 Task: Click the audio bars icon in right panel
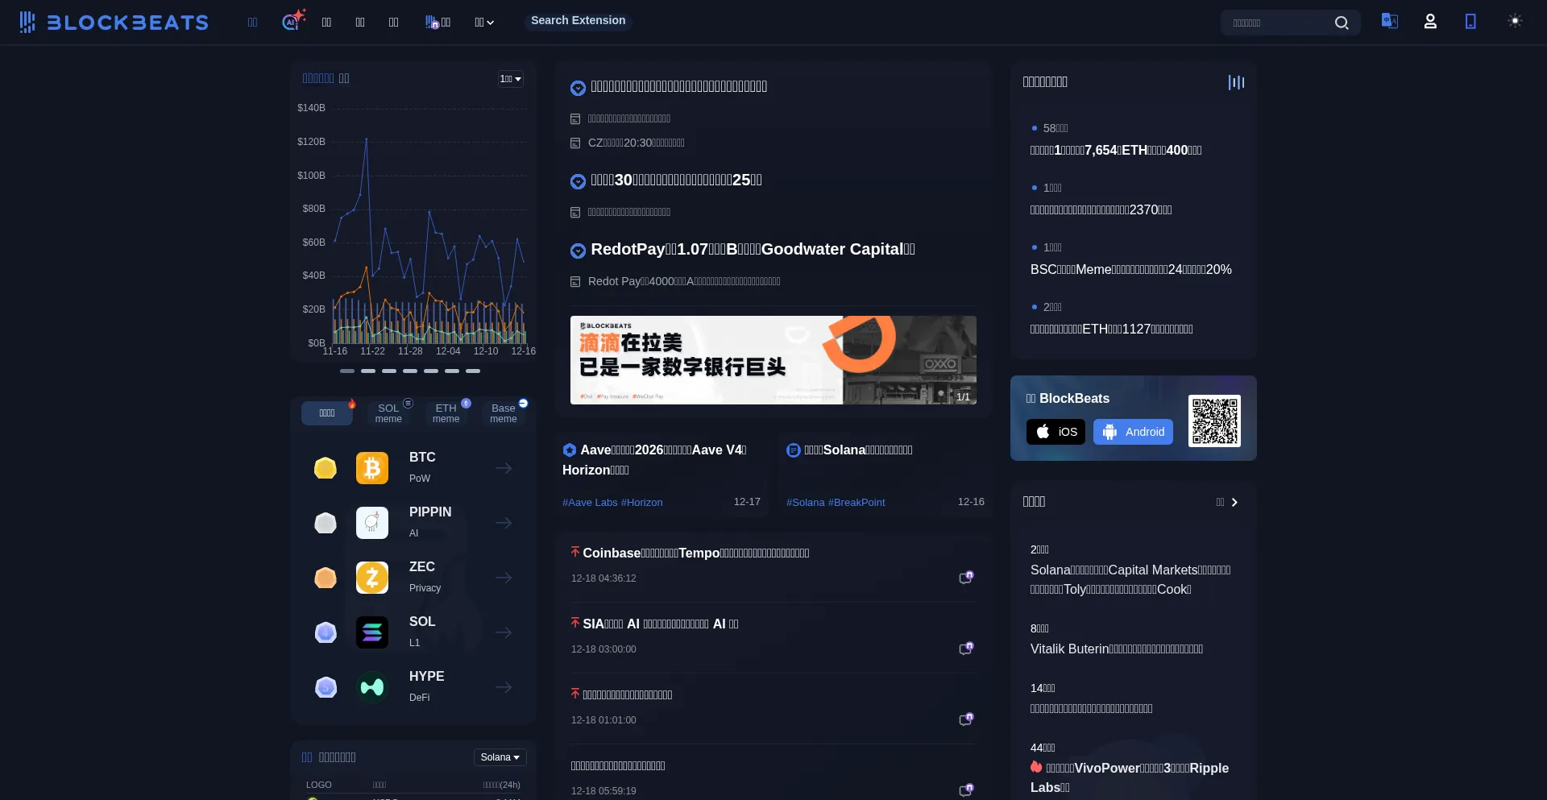click(x=1236, y=82)
